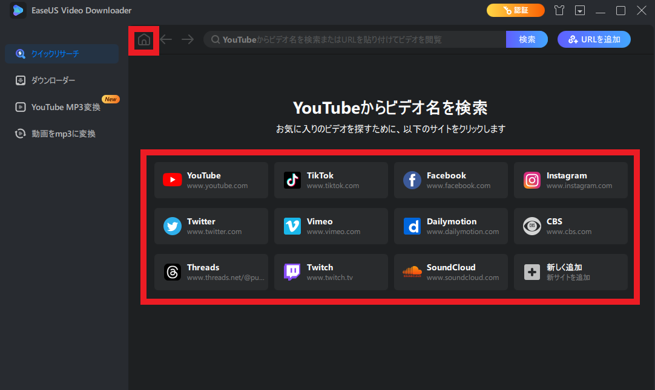The height and width of the screenshot is (390, 655).
Task: Open the title bar dropdown menu icon
Action: tap(580, 10)
